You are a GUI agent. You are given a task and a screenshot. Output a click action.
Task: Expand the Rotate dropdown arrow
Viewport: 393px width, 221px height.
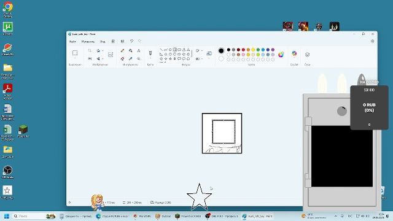point(103,51)
